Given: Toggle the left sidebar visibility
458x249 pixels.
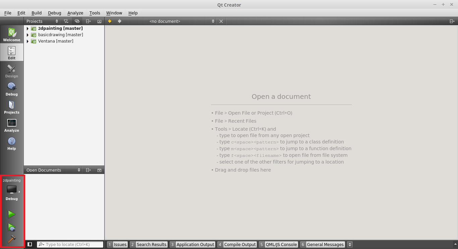Looking at the screenshot, I should (30, 244).
